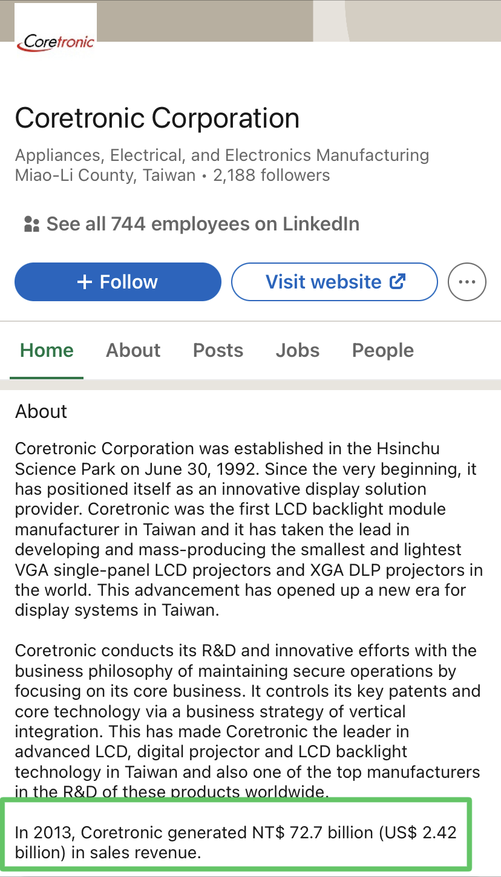This screenshot has height=877, width=501.
Task: Click the industry description line
Action: 222,155
